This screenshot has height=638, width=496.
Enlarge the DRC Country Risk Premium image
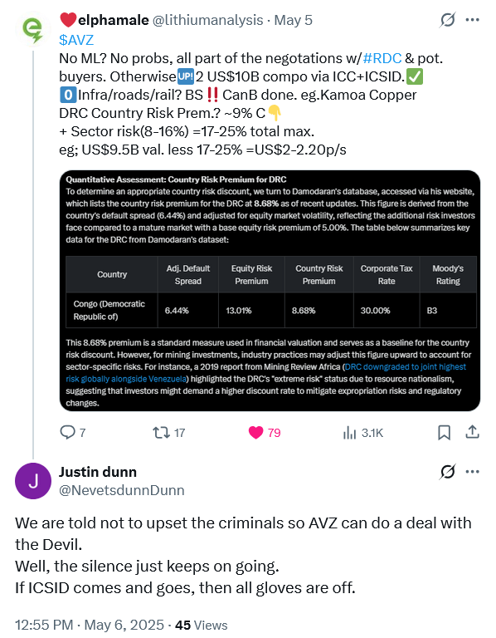[x=270, y=291]
